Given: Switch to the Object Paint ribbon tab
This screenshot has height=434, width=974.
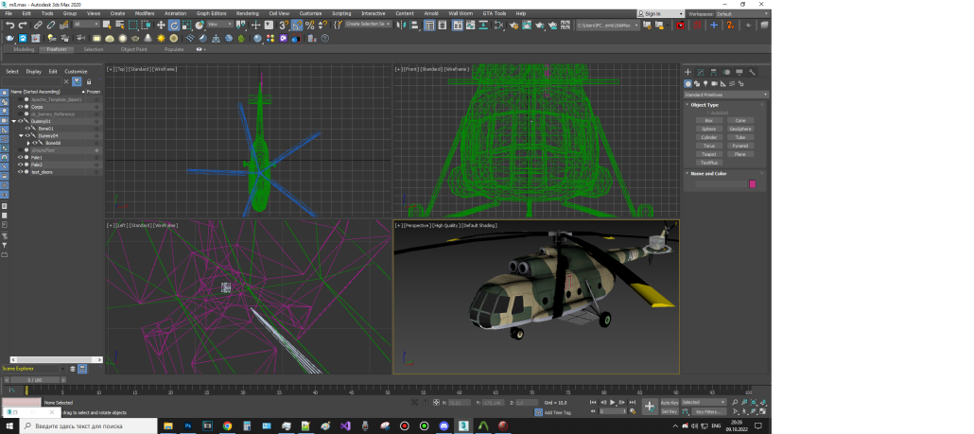Looking at the screenshot, I should point(133,48).
